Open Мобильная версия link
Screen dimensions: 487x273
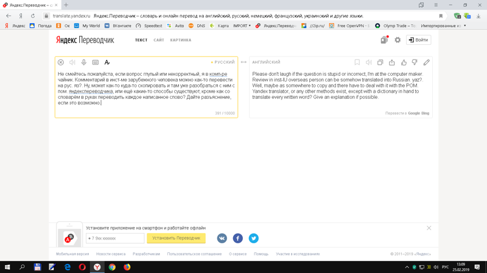click(72, 254)
